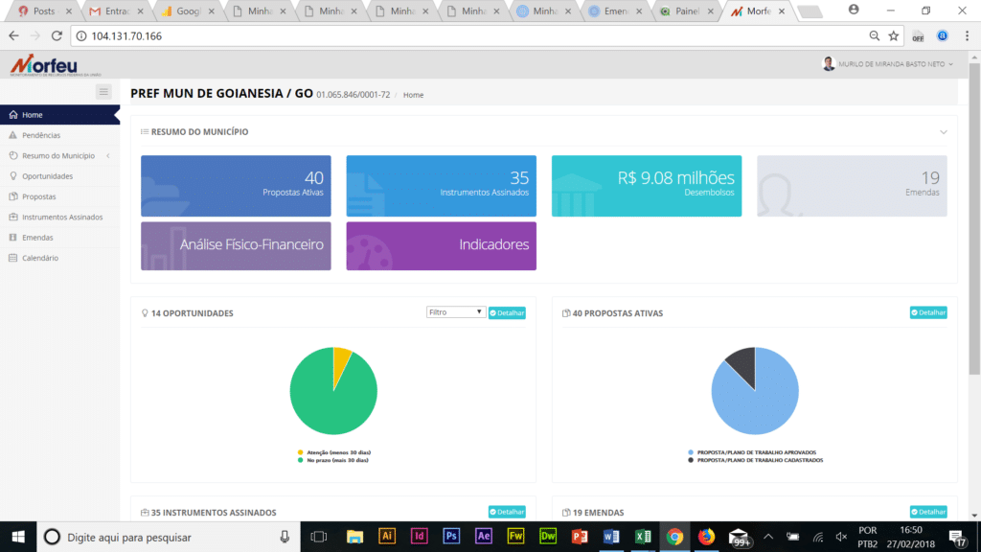981x552 pixels.
Task: Toggle the sidebar with the hamburger button
Action: pyautogui.click(x=104, y=91)
